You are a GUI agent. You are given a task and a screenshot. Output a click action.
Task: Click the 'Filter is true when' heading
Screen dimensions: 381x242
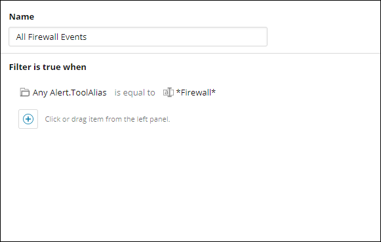tap(48, 67)
